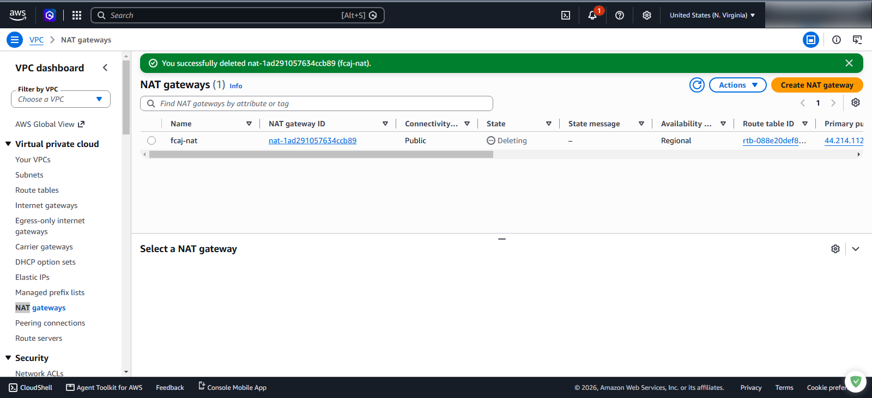Click the VPC breadcrumb link
The height and width of the screenshot is (398, 872).
(37, 40)
